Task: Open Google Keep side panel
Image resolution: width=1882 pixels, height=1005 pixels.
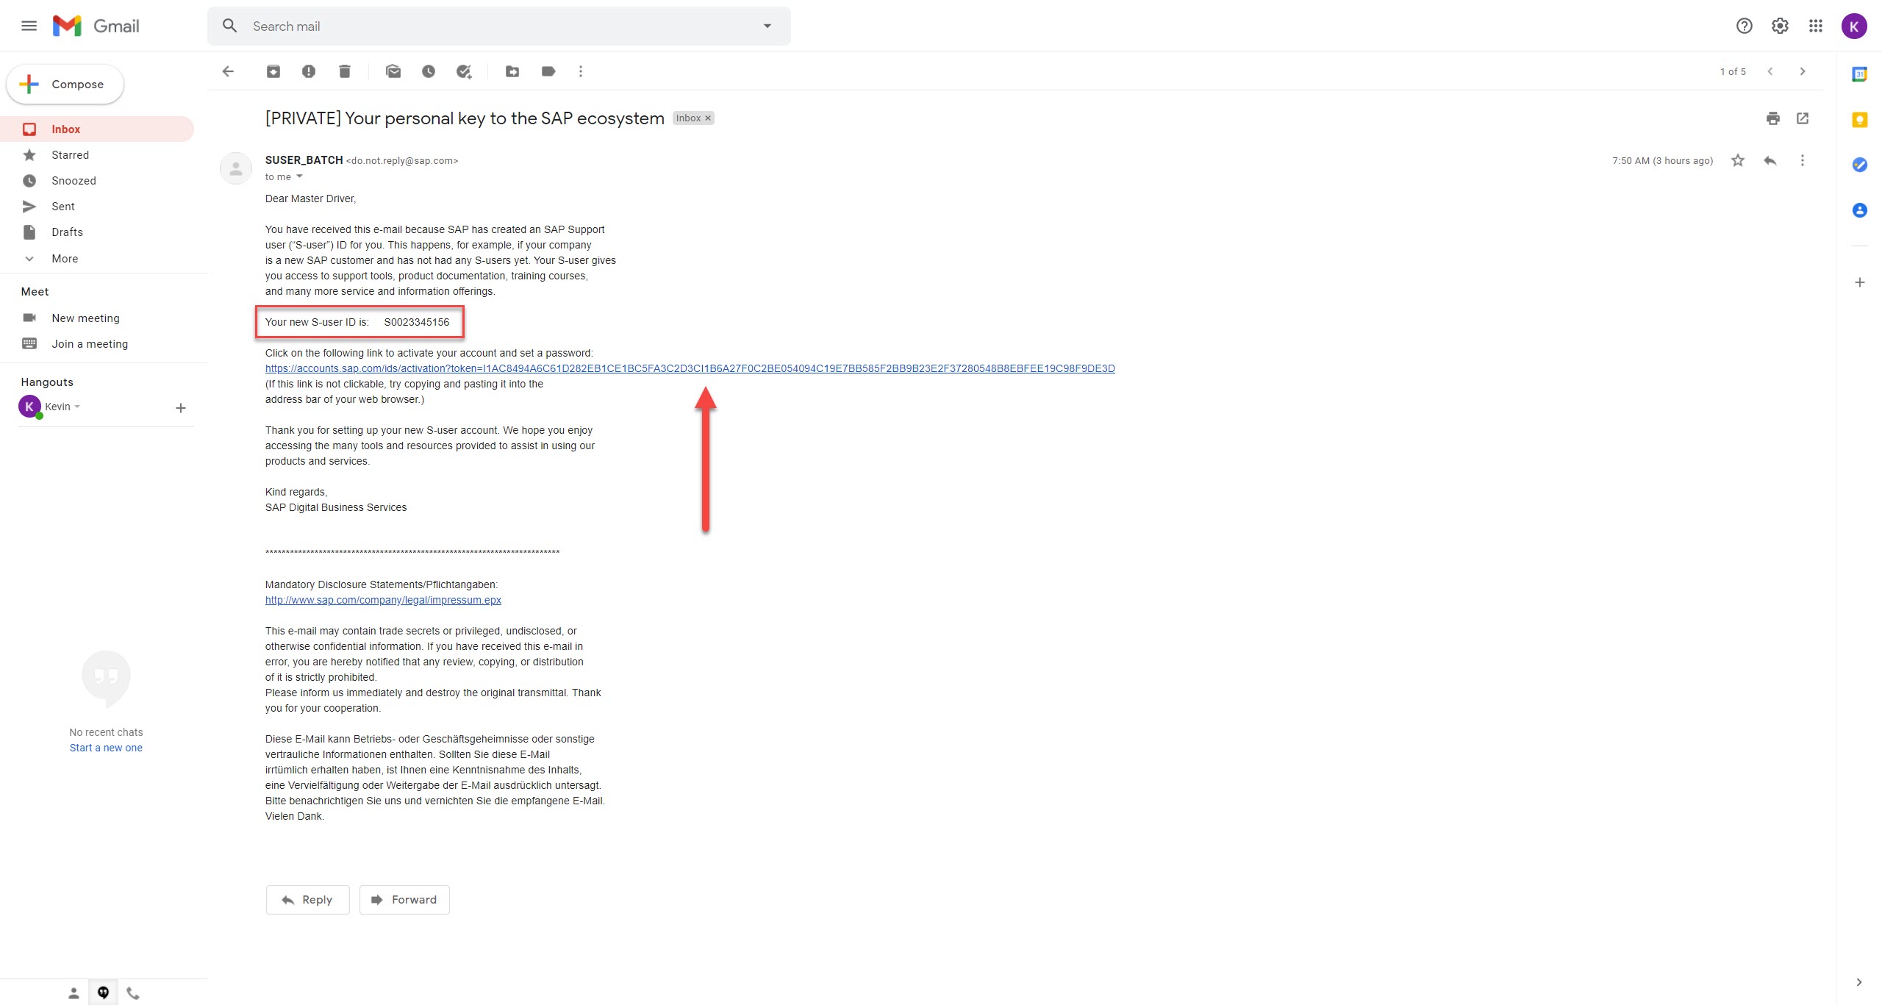Action: 1860,120
